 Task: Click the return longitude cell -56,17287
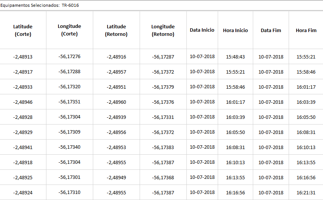(x=163, y=57)
